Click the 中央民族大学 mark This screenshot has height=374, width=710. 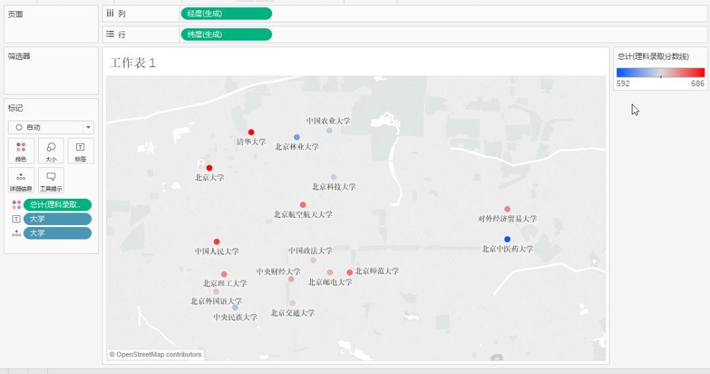(x=235, y=308)
